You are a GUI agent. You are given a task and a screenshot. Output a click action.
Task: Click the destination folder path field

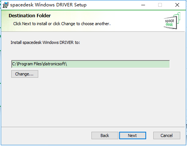point(91,64)
